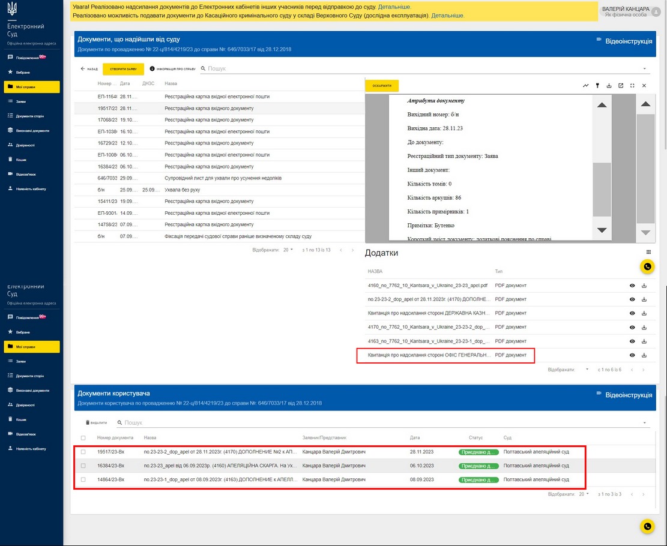Open Відеоінструкція in Документи користувача header
The width and height of the screenshot is (667, 546).
tap(624, 395)
